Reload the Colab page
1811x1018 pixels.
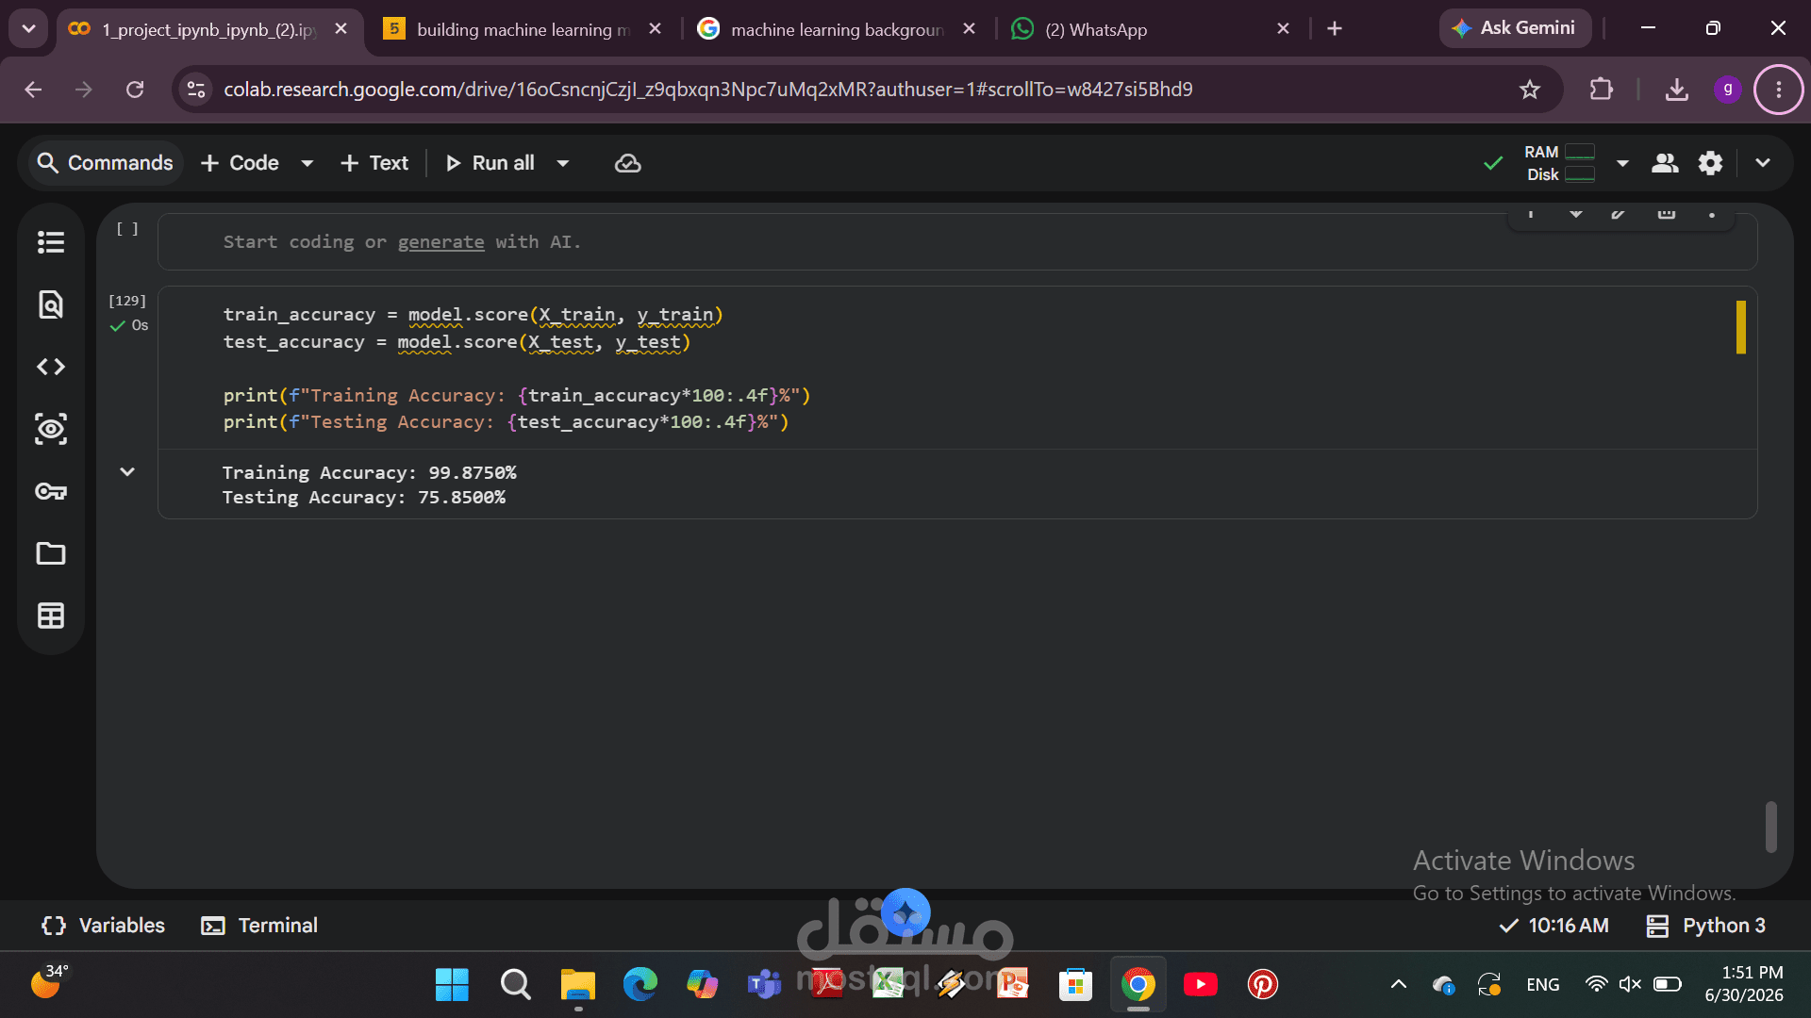pos(135,90)
